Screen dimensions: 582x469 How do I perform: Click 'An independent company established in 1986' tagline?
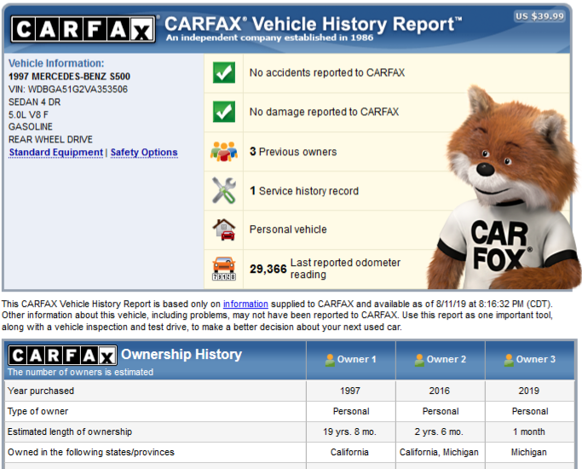click(269, 38)
